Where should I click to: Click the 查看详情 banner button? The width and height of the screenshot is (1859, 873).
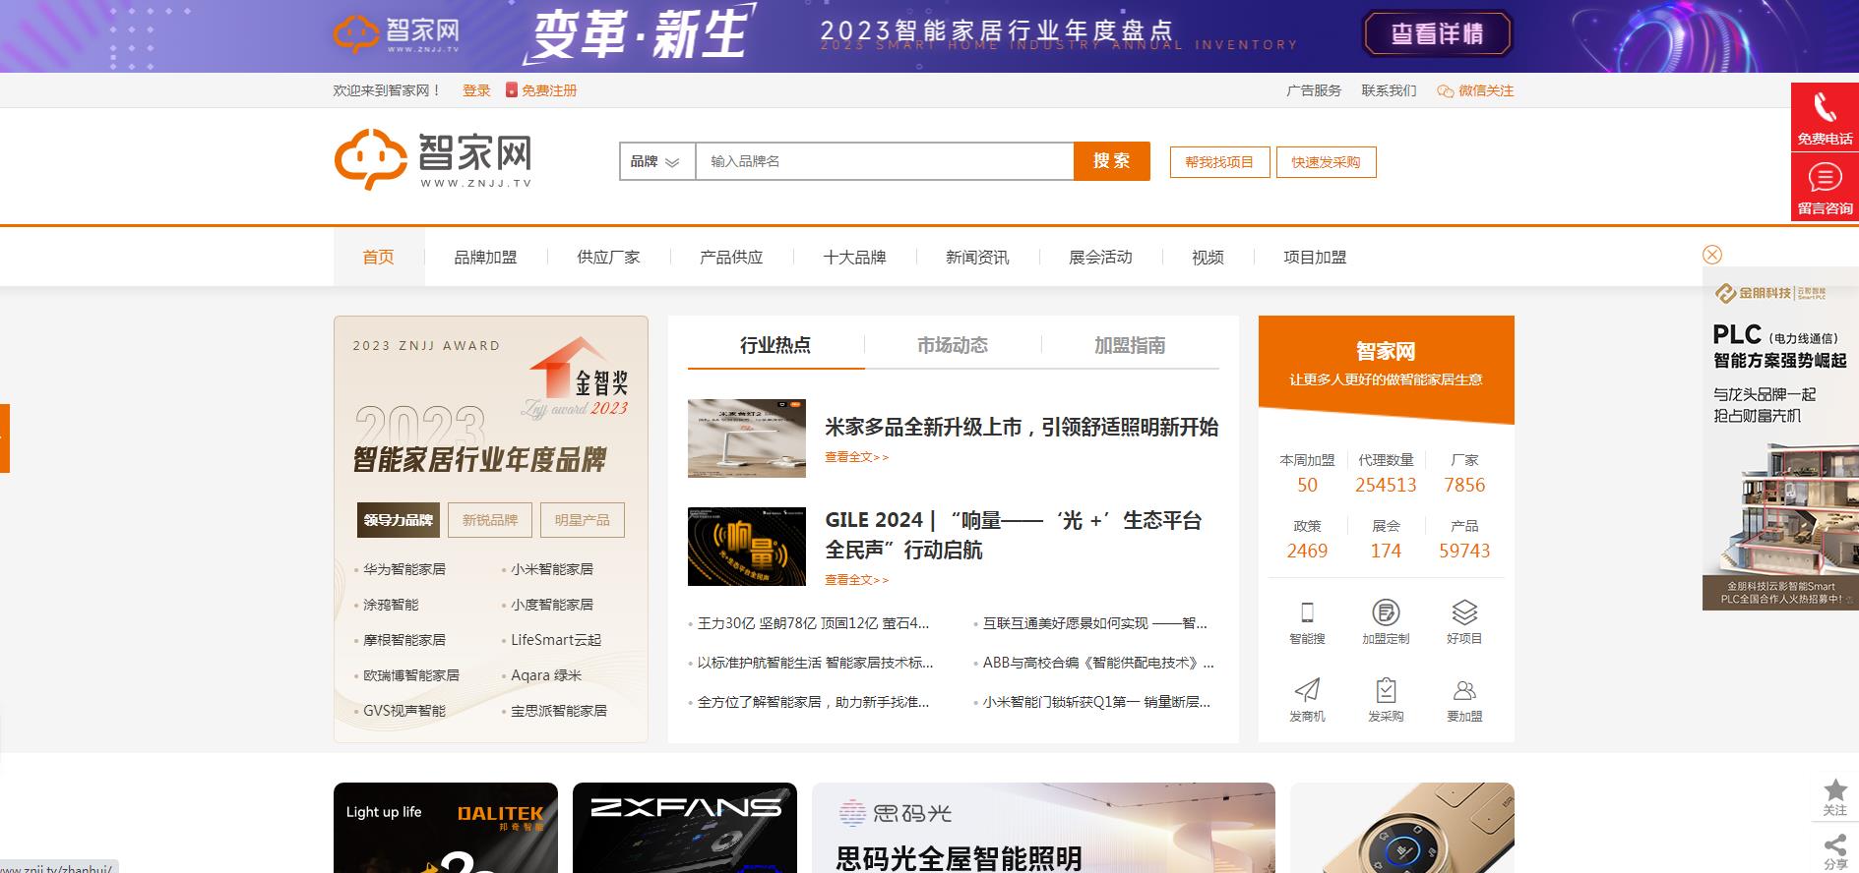[x=1437, y=34]
